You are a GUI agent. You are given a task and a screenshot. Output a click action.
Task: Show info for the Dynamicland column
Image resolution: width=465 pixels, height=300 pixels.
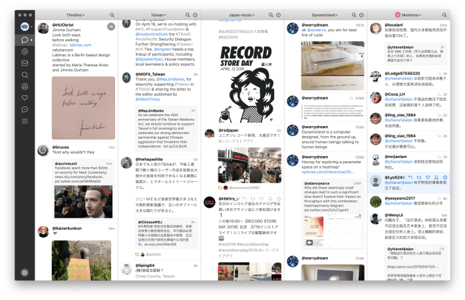[361, 15]
